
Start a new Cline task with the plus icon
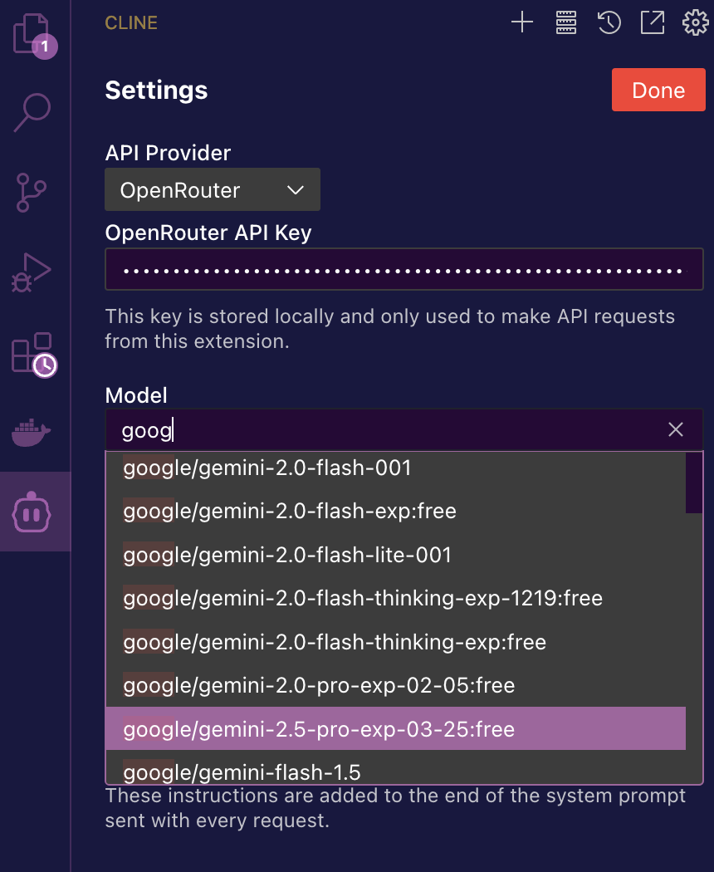(522, 22)
